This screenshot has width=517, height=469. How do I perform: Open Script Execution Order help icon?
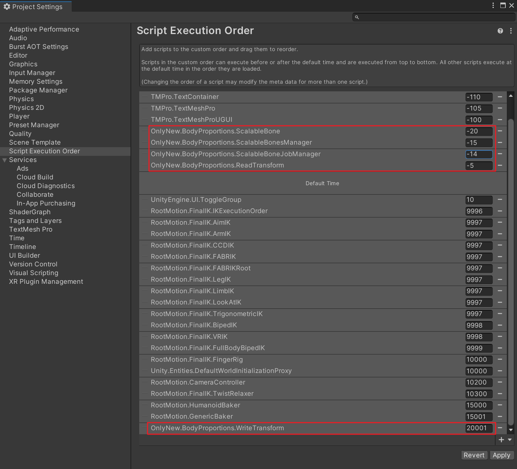(500, 31)
